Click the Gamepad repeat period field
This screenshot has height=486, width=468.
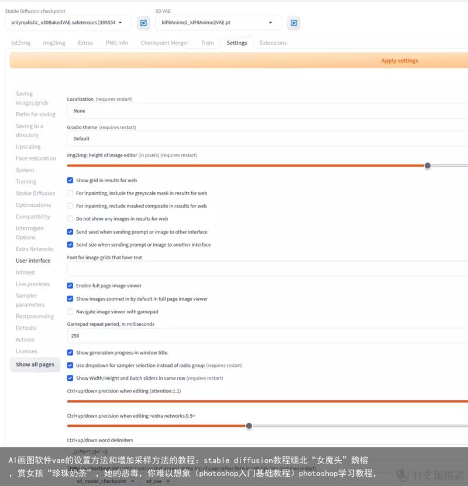[267, 336]
